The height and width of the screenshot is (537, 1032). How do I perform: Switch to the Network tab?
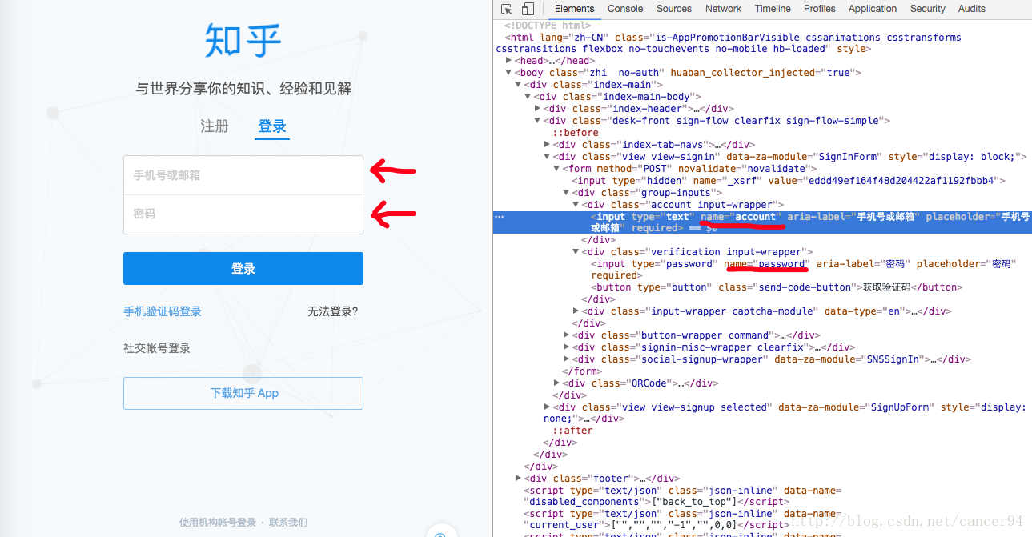tap(724, 9)
